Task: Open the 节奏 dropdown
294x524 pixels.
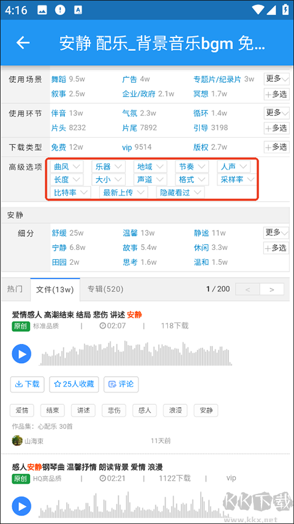Action: point(192,166)
